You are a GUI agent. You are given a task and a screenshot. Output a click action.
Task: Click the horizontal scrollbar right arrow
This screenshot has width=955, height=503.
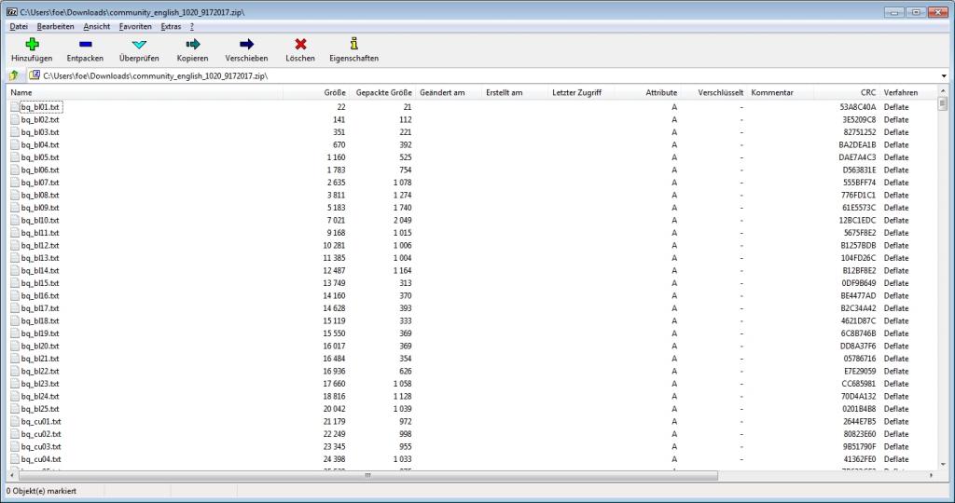[x=930, y=475]
